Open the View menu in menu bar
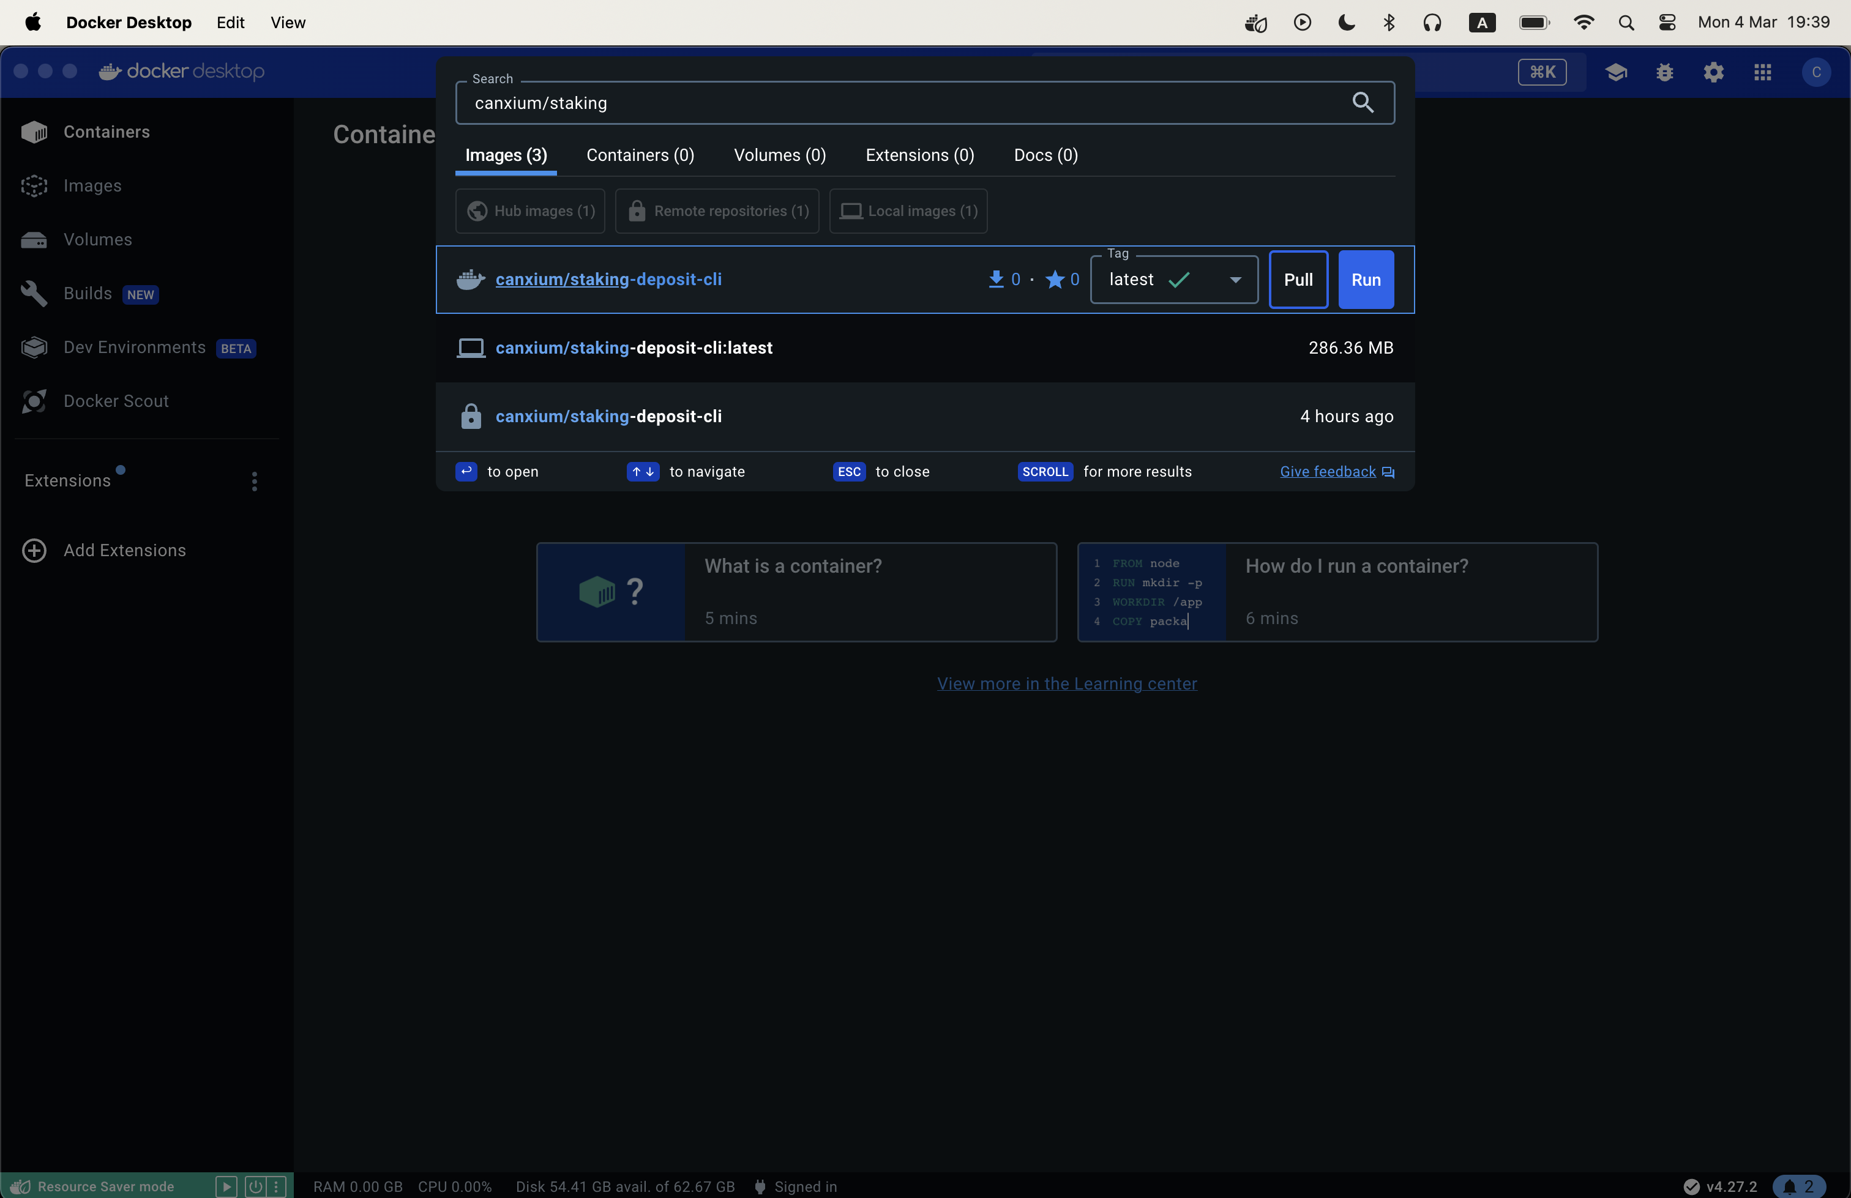 288,23
